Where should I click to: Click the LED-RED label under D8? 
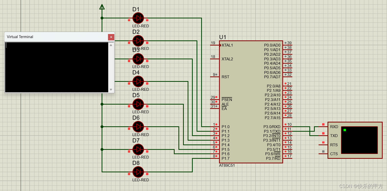[x=140, y=180]
